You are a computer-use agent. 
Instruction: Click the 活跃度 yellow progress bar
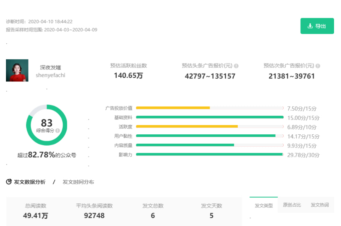tap(187, 126)
